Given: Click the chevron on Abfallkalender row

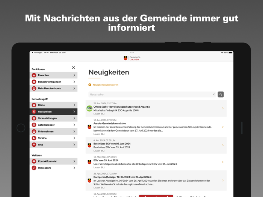Looking at the screenshot, I should (74, 125).
